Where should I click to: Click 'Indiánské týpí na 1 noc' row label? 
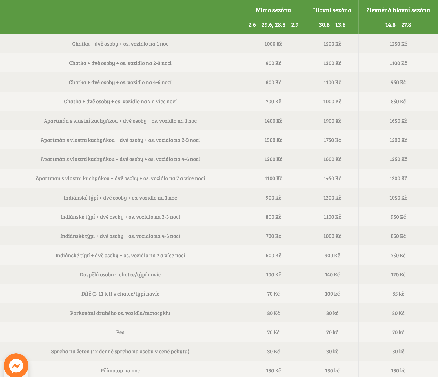pyautogui.click(x=120, y=198)
